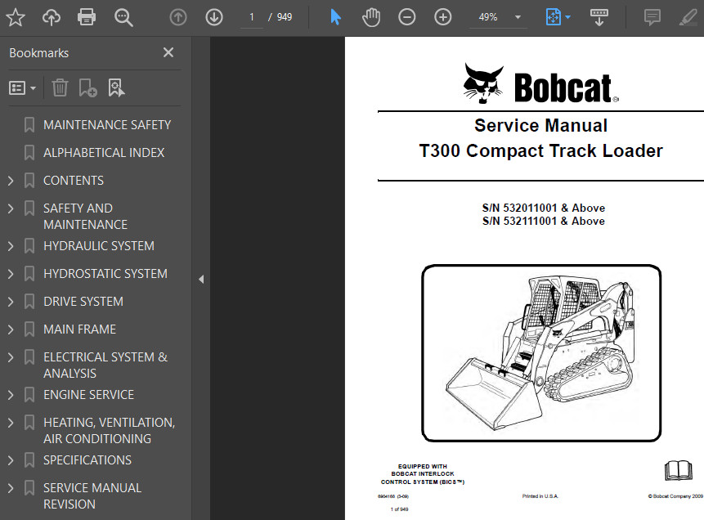The width and height of the screenshot is (704, 520).
Task: Click the ALPHABETICAL INDEX bookmark icon
Action: (x=29, y=153)
